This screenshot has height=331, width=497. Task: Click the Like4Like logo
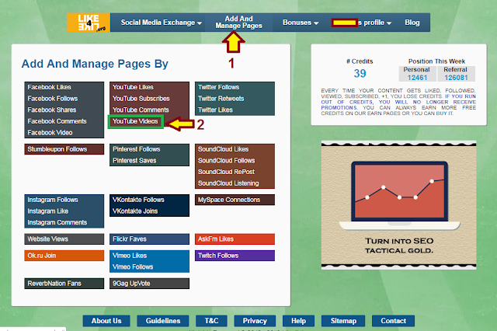coord(89,23)
